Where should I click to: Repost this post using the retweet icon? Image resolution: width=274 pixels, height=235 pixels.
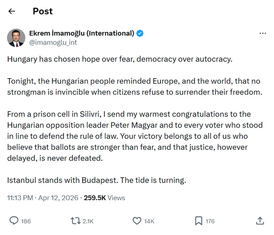pyautogui.click(x=75, y=221)
